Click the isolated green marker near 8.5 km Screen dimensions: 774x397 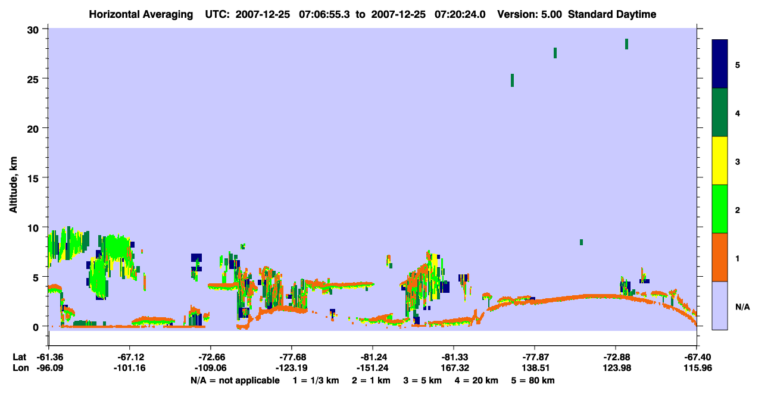coord(581,242)
